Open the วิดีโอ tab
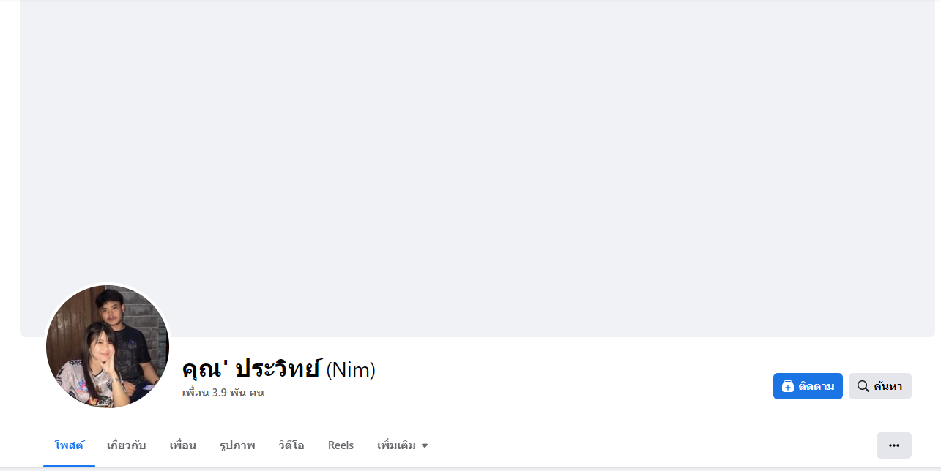 click(291, 445)
